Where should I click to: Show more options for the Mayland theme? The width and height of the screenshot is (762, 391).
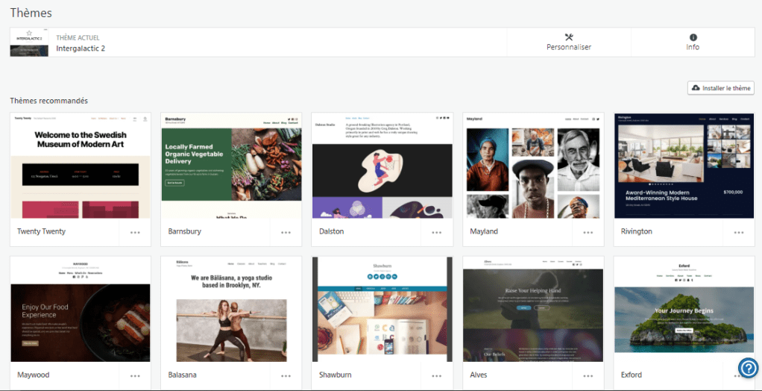[588, 232]
